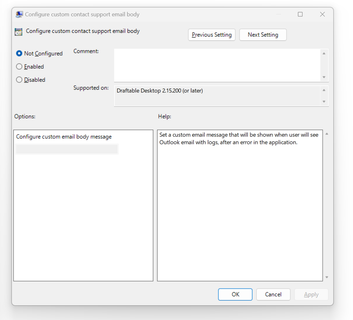Click the 'Supported on:' label
The height and width of the screenshot is (320, 353).
click(91, 88)
